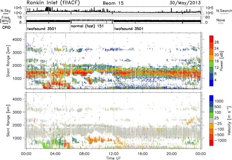Pick the yellow-orange segment of power colorbar

[x=211, y=58]
